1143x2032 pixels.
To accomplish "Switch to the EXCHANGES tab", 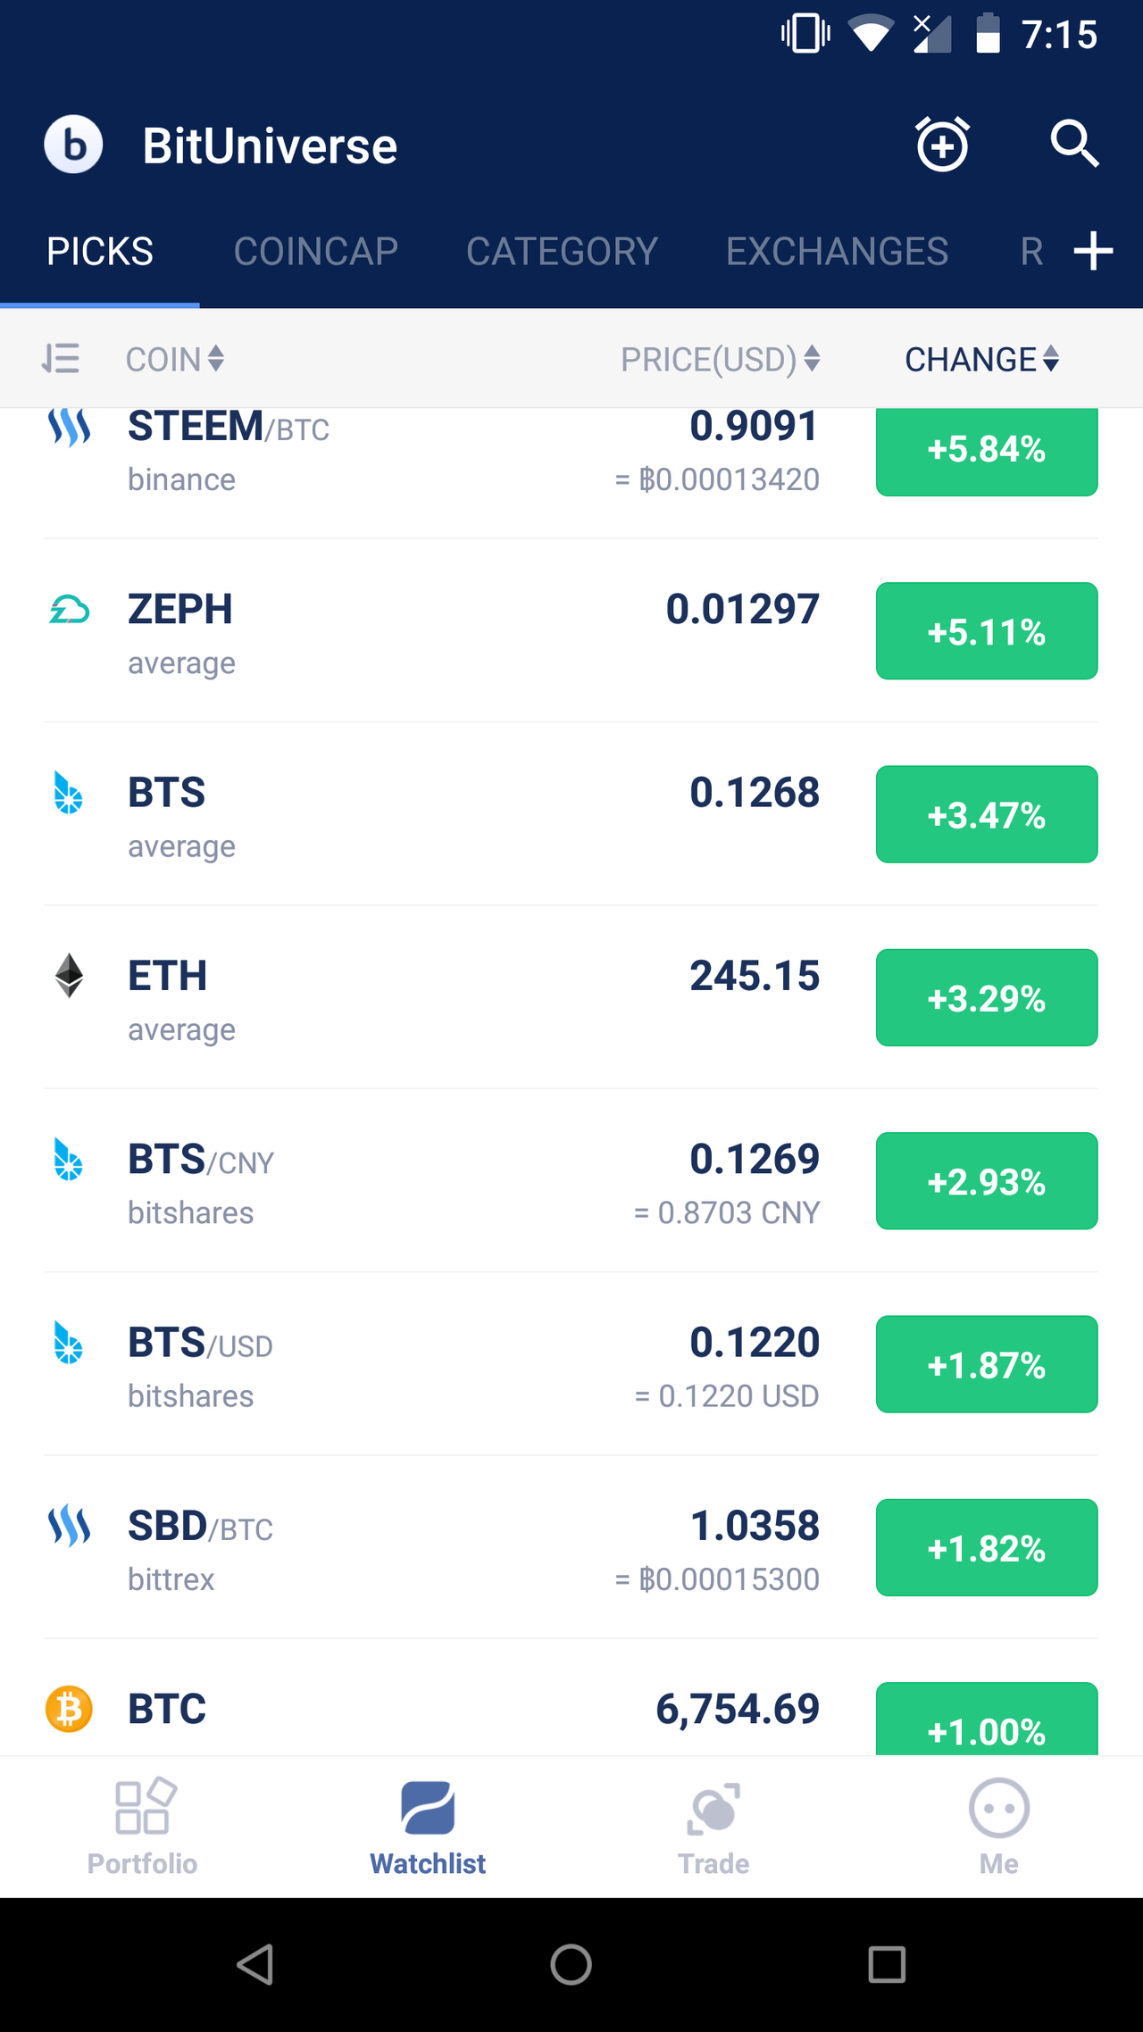I will 837,252.
